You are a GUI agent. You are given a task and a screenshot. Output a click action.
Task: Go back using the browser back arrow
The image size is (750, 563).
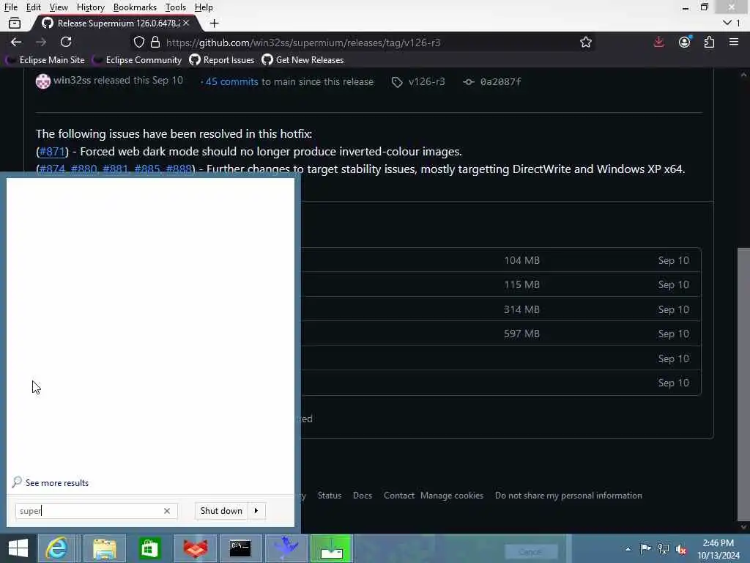pyautogui.click(x=16, y=42)
